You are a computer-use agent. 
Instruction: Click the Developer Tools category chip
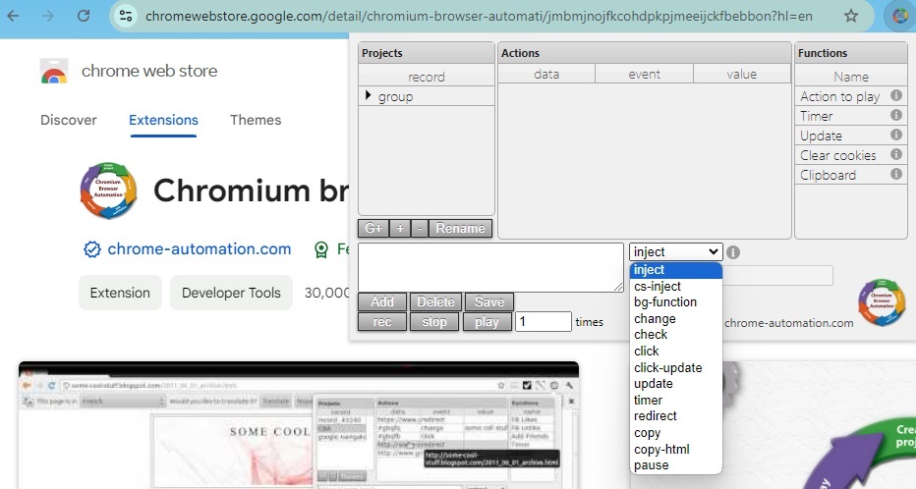point(231,293)
